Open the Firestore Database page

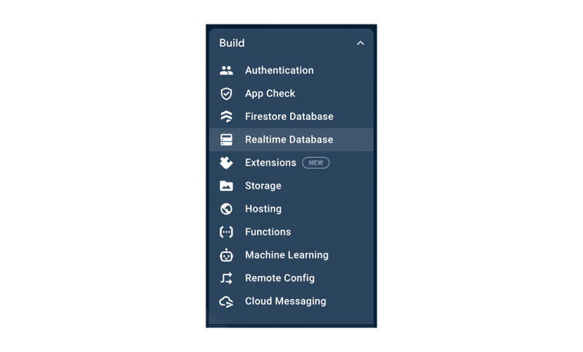coord(288,117)
